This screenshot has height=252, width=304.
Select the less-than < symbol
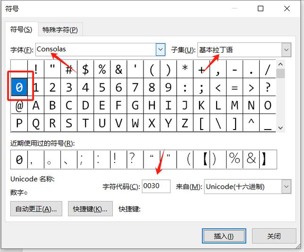[x=218, y=87]
